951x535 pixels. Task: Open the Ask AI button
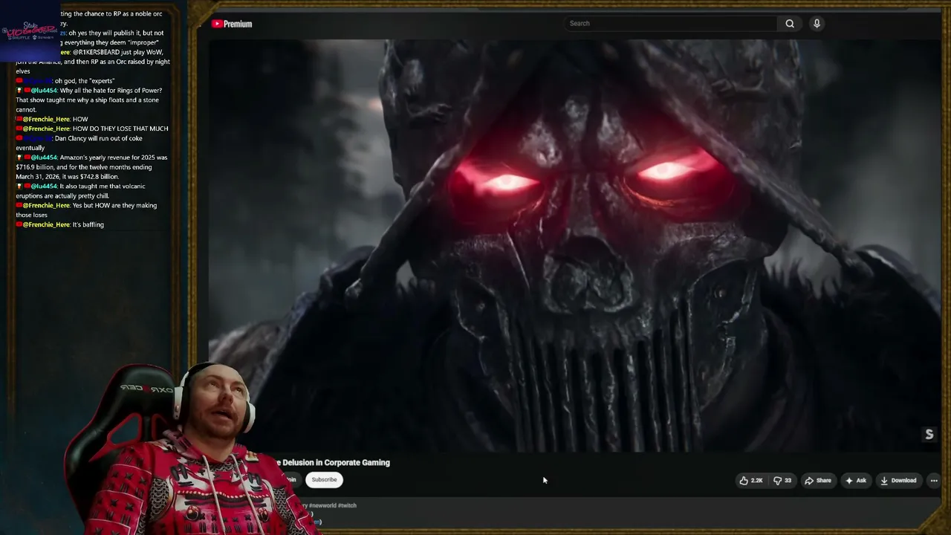[x=856, y=481]
